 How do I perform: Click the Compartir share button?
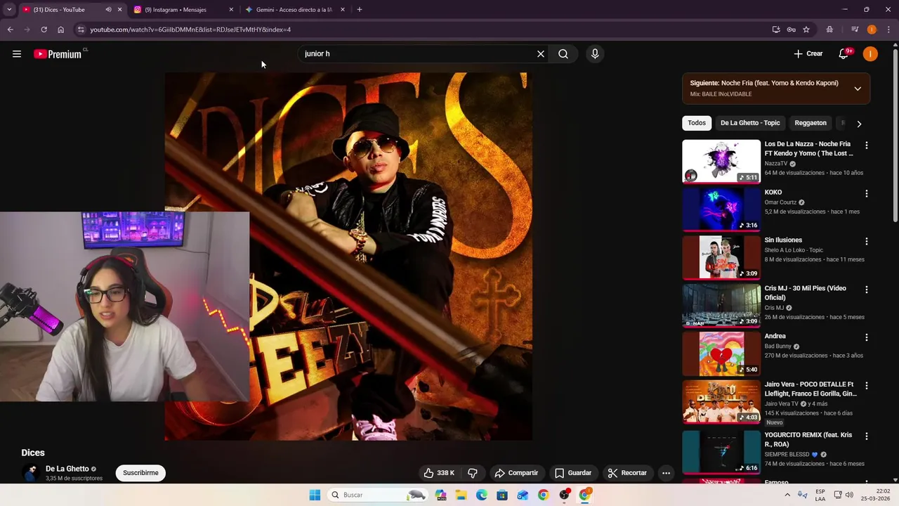pos(516,473)
